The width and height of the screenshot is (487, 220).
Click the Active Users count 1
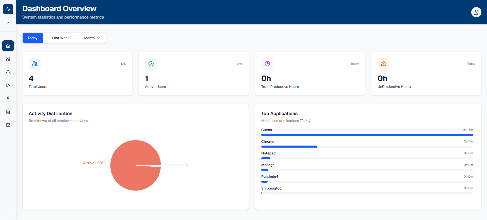tap(147, 78)
